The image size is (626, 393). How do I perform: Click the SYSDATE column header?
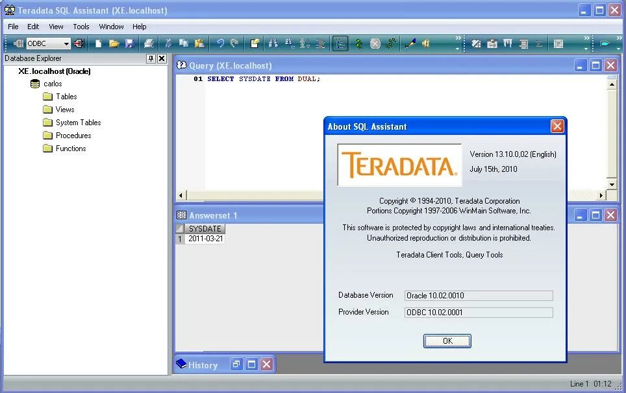(x=205, y=228)
